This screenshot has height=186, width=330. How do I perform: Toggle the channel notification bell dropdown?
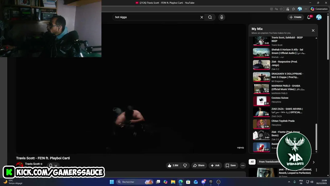point(53,166)
